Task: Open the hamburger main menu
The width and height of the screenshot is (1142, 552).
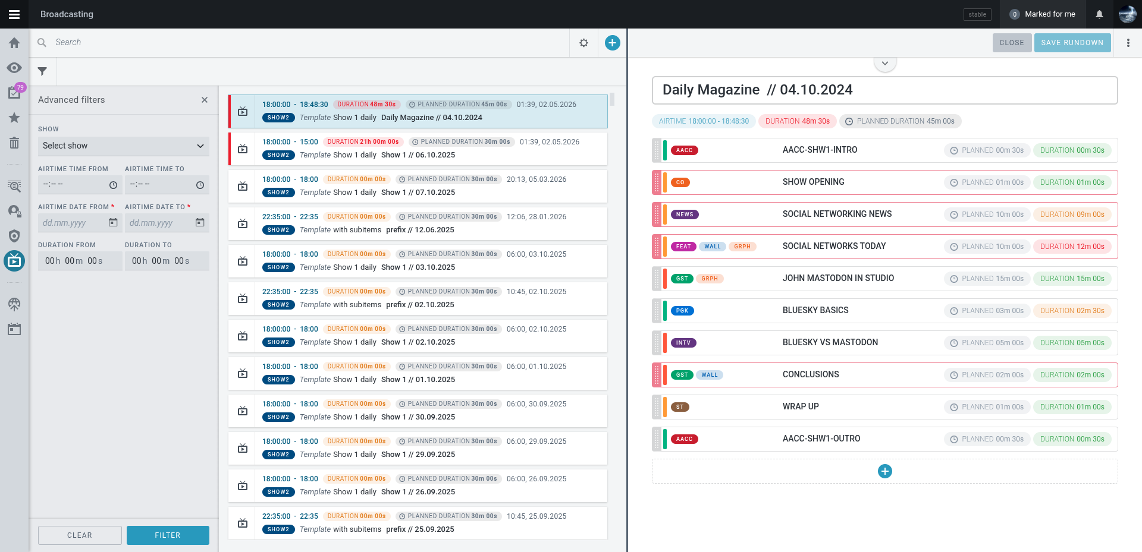Action: pos(14,14)
